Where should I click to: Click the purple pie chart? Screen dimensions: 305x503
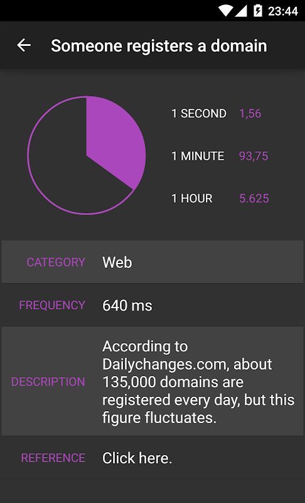pos(87,155)
